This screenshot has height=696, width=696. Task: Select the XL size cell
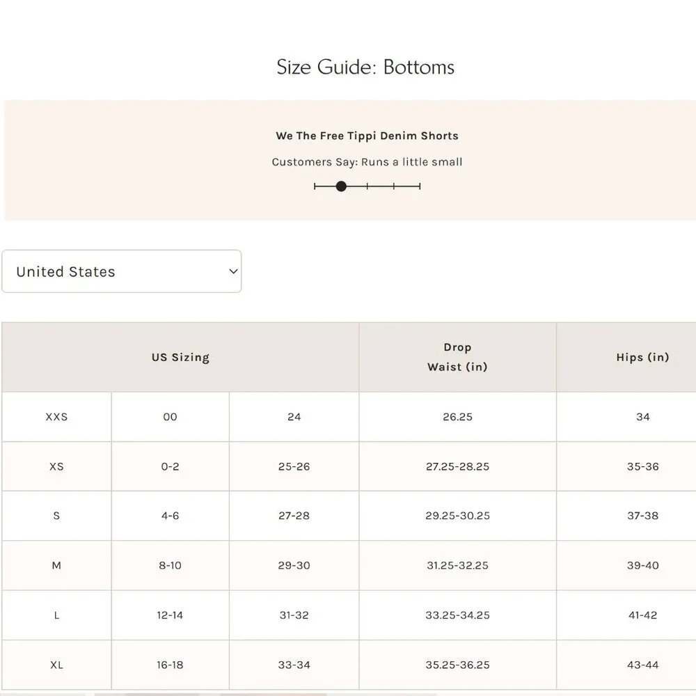point(57,665)
